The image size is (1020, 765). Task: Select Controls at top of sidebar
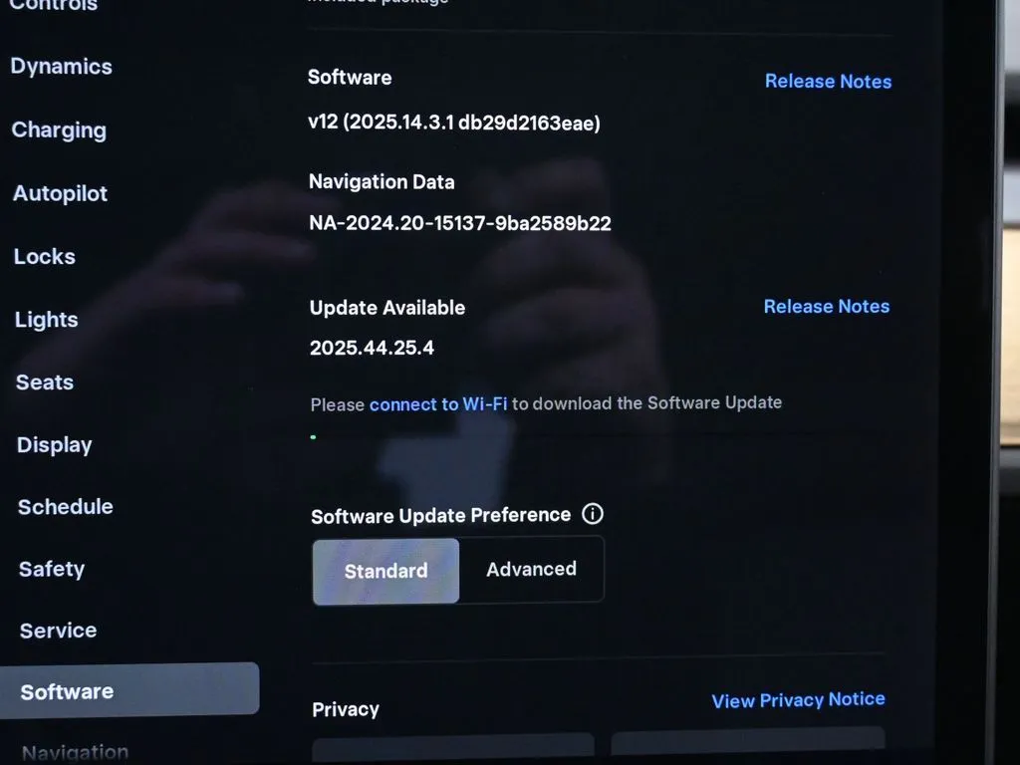[54, 6]
